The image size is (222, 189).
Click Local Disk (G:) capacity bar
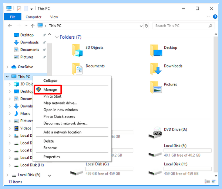click(109, 169)
